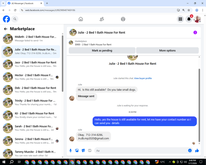Open a new browser tab
Image resolution: width=206 pixels, height=165 pixels.
47,3
